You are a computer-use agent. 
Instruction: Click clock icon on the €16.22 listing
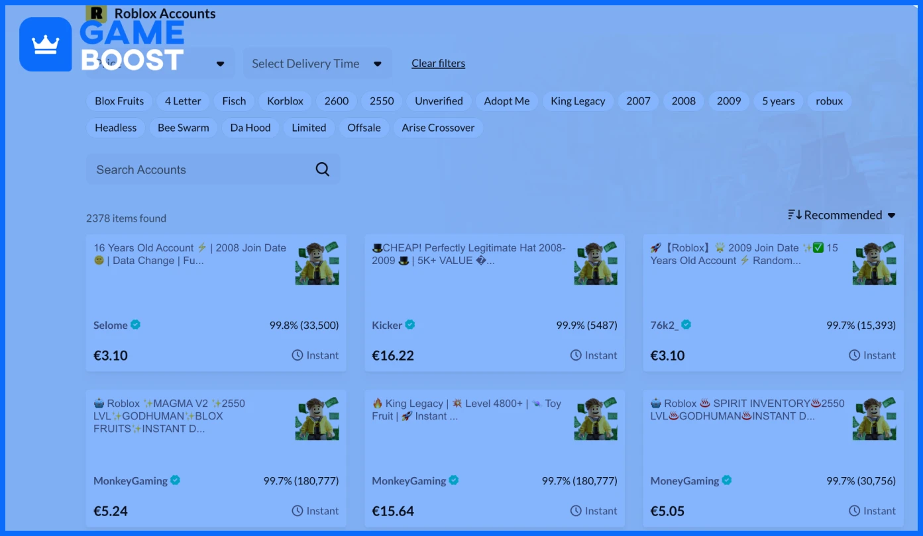(x=576, y=355)
